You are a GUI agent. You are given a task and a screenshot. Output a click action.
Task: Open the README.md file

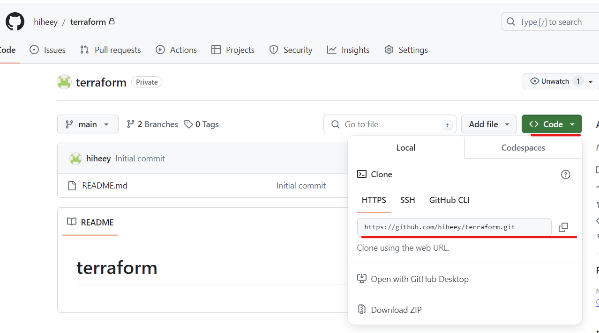[x=105, y=186]
